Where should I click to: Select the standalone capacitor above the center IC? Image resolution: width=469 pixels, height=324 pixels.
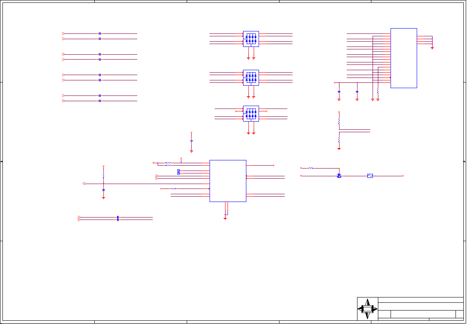coord(192,141)
